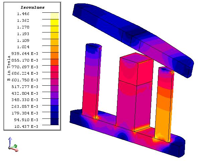Select the dark navy bottom legend band

(x=55, y=122)
